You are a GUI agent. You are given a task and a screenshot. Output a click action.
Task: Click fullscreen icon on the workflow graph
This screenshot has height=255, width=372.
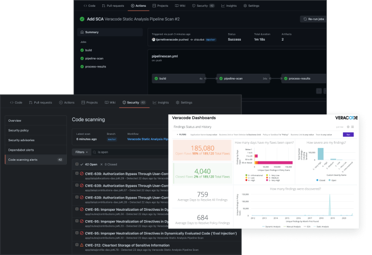point(319,91)
